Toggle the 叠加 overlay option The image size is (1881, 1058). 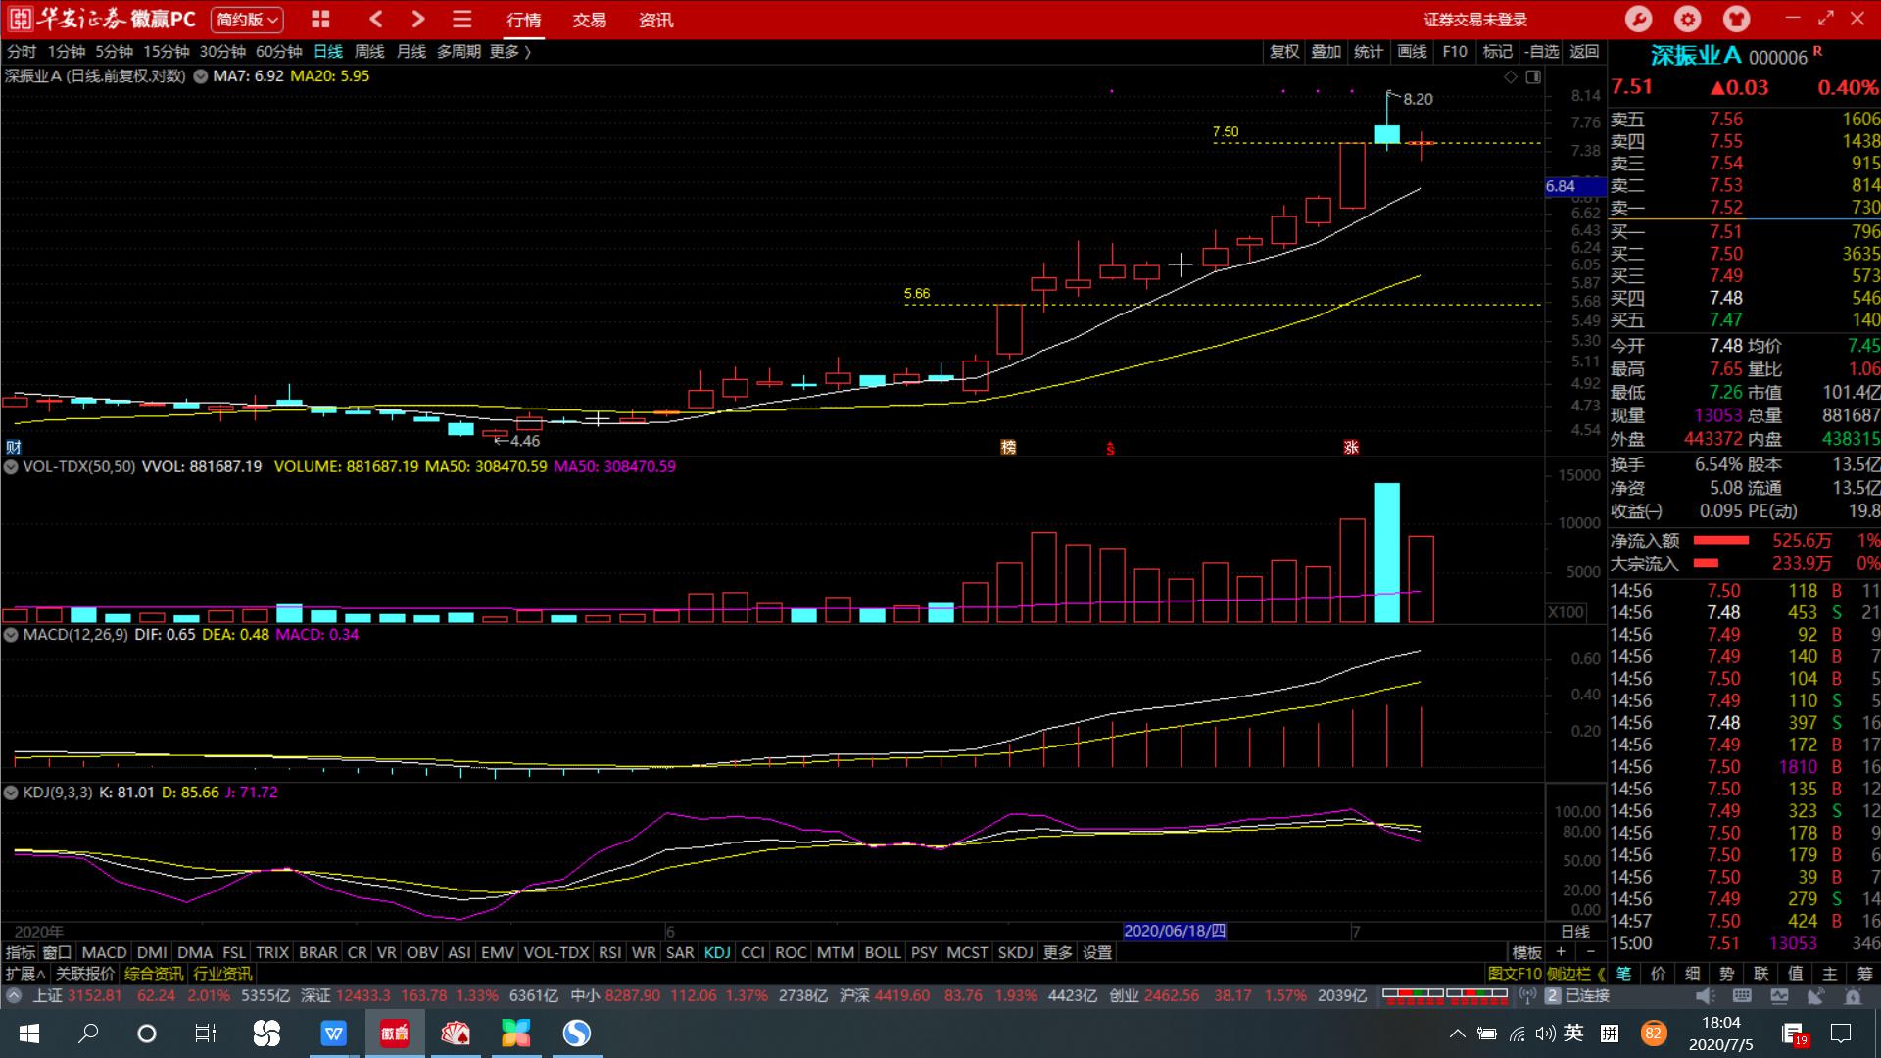[x=1326, y=52]
